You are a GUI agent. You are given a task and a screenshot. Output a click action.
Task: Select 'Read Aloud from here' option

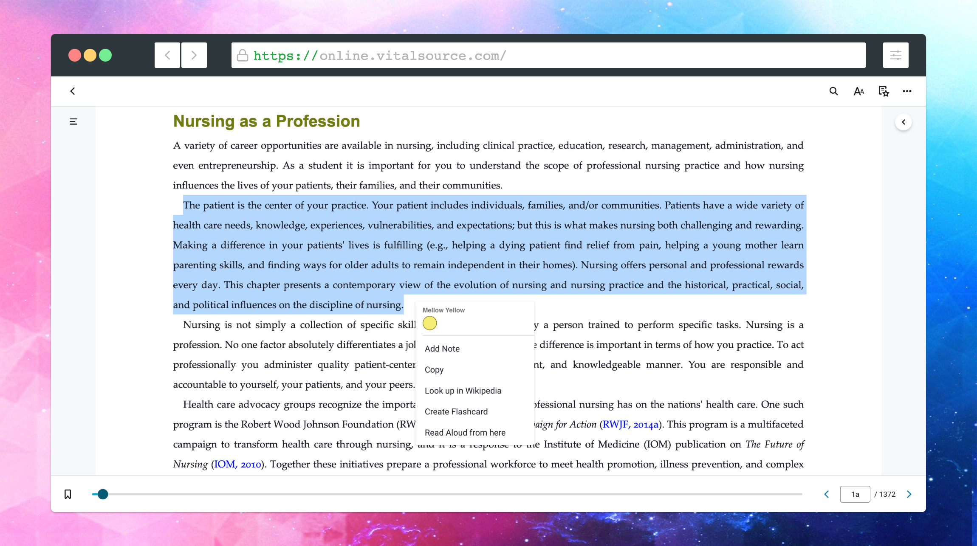[465, 432]
